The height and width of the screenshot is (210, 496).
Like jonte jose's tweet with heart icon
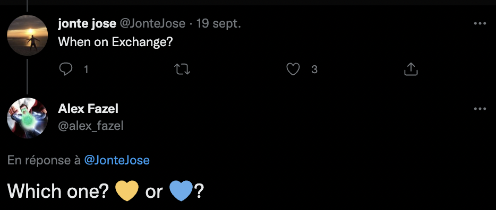(293, 69)
